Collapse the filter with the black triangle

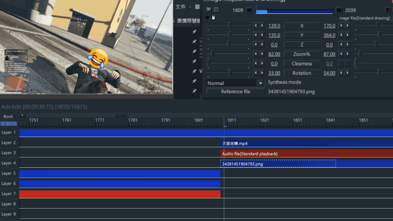click(x=207, y=18)
